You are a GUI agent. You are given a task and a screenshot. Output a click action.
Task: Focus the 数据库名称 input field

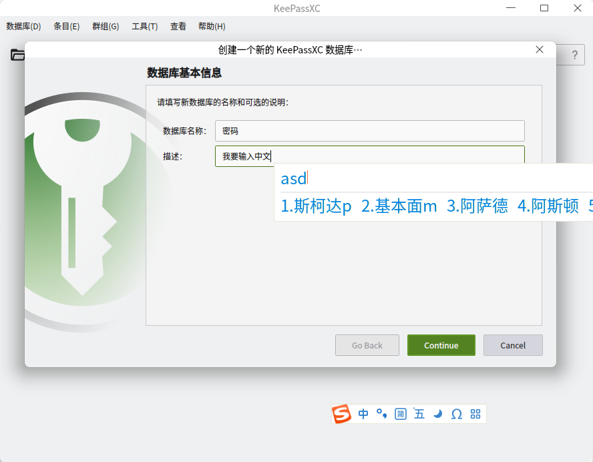pos(370,131)
